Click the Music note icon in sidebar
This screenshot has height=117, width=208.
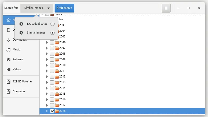9,50
